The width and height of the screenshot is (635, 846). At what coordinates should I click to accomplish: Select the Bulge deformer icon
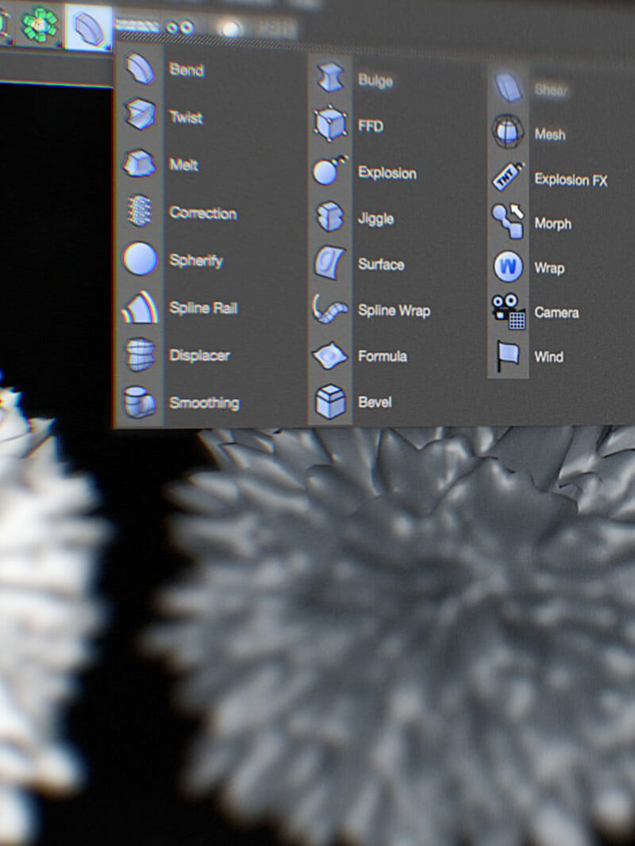coord(330,77)
